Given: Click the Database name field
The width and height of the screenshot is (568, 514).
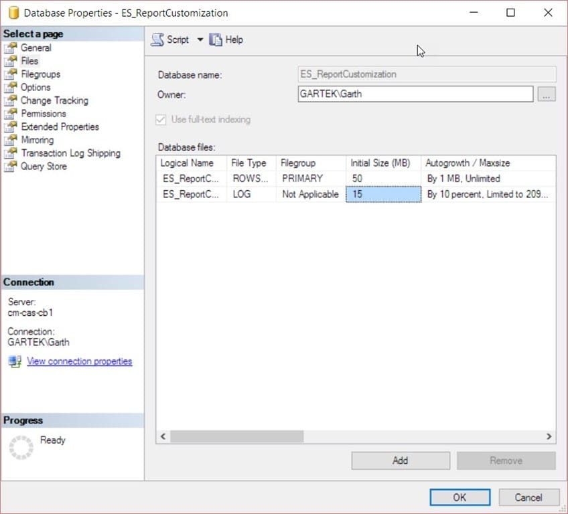Looking at the screenshot, I should coord(427,74).
